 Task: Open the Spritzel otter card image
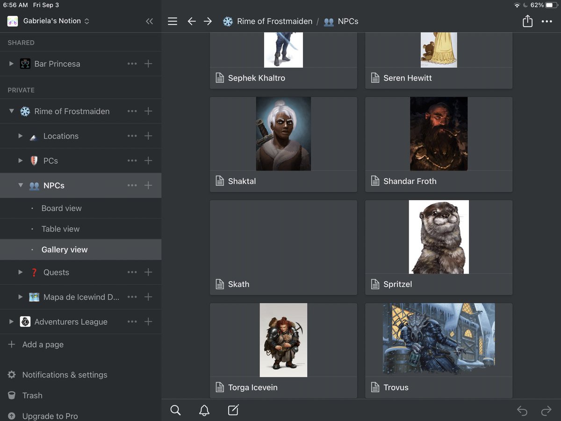(x=439, y=237)
